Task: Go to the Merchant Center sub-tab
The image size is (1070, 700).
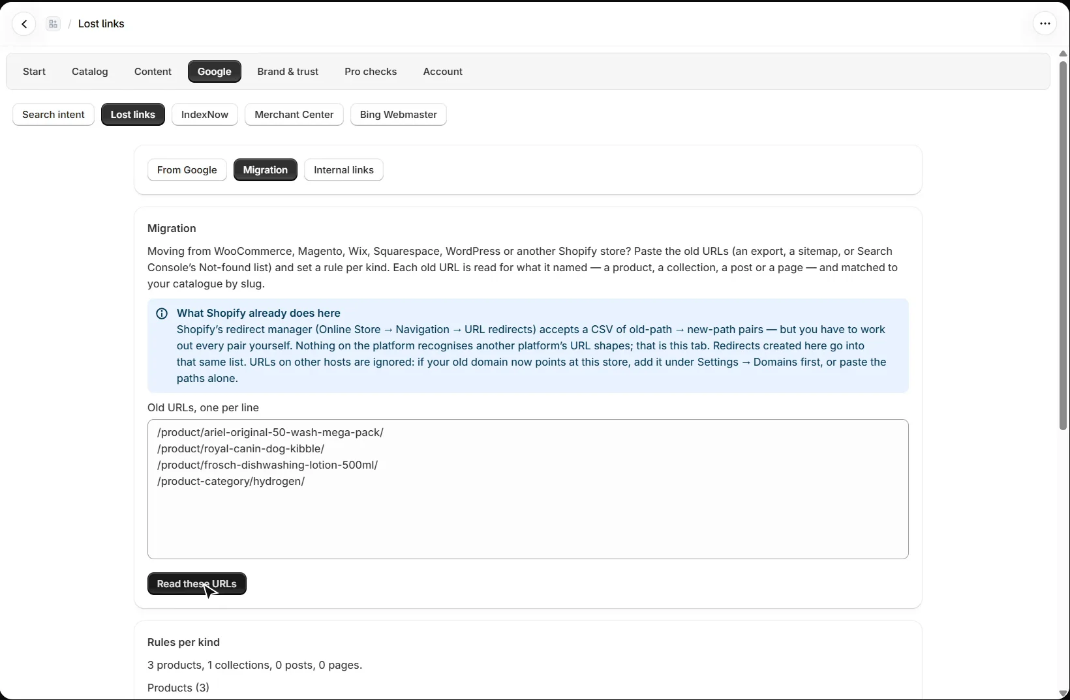Action: pos(294,115)
